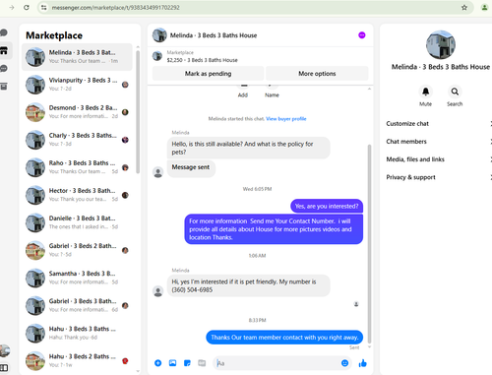Expand Customize chat section
The height and width of the screenshot is (375, 492).
pyautogui.click(x=439, y=124)
